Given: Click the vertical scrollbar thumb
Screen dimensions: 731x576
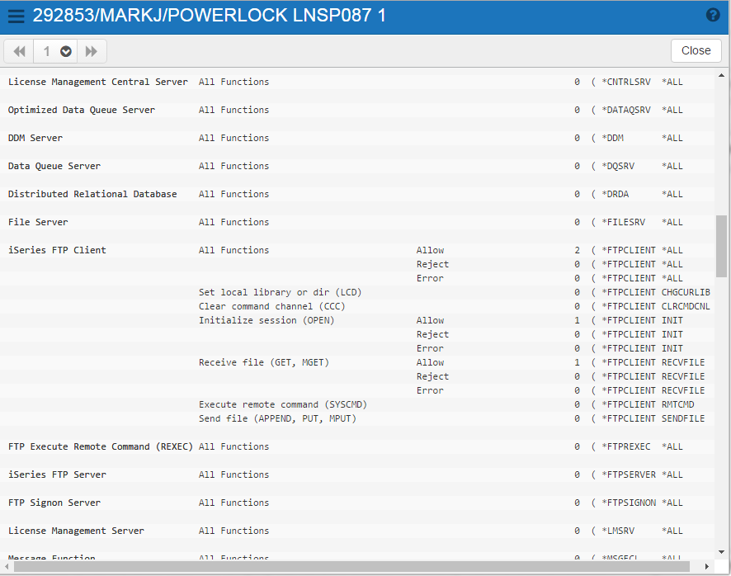Looking at the screenshot, I should click(x=721, y=246).
